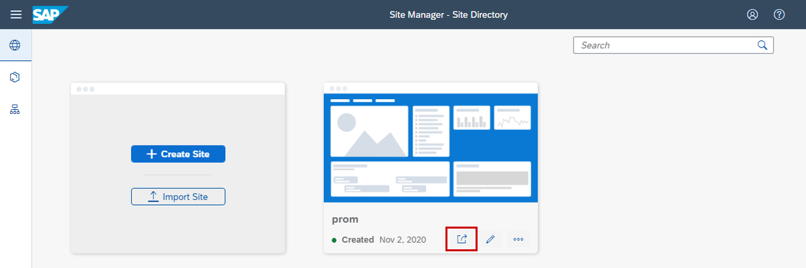Select the Site Directory globe icon
The image size is (806, 268).
(15, 46)
